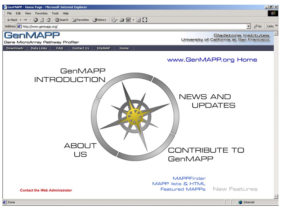Click the New Features text
The height and width of the screenshot is (211, 281).
point(235,189)
